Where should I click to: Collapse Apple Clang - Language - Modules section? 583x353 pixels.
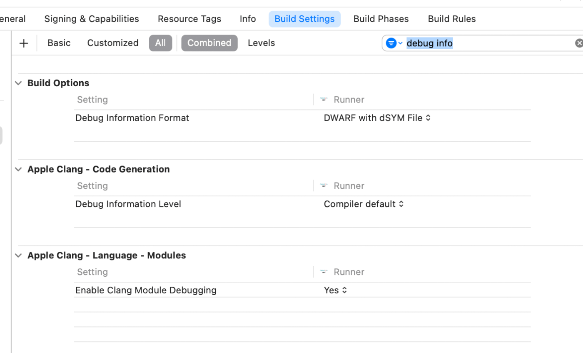(x=18, y=255)
